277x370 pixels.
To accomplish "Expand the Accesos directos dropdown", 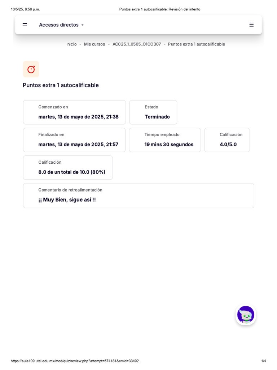I will tap(59, 25).
